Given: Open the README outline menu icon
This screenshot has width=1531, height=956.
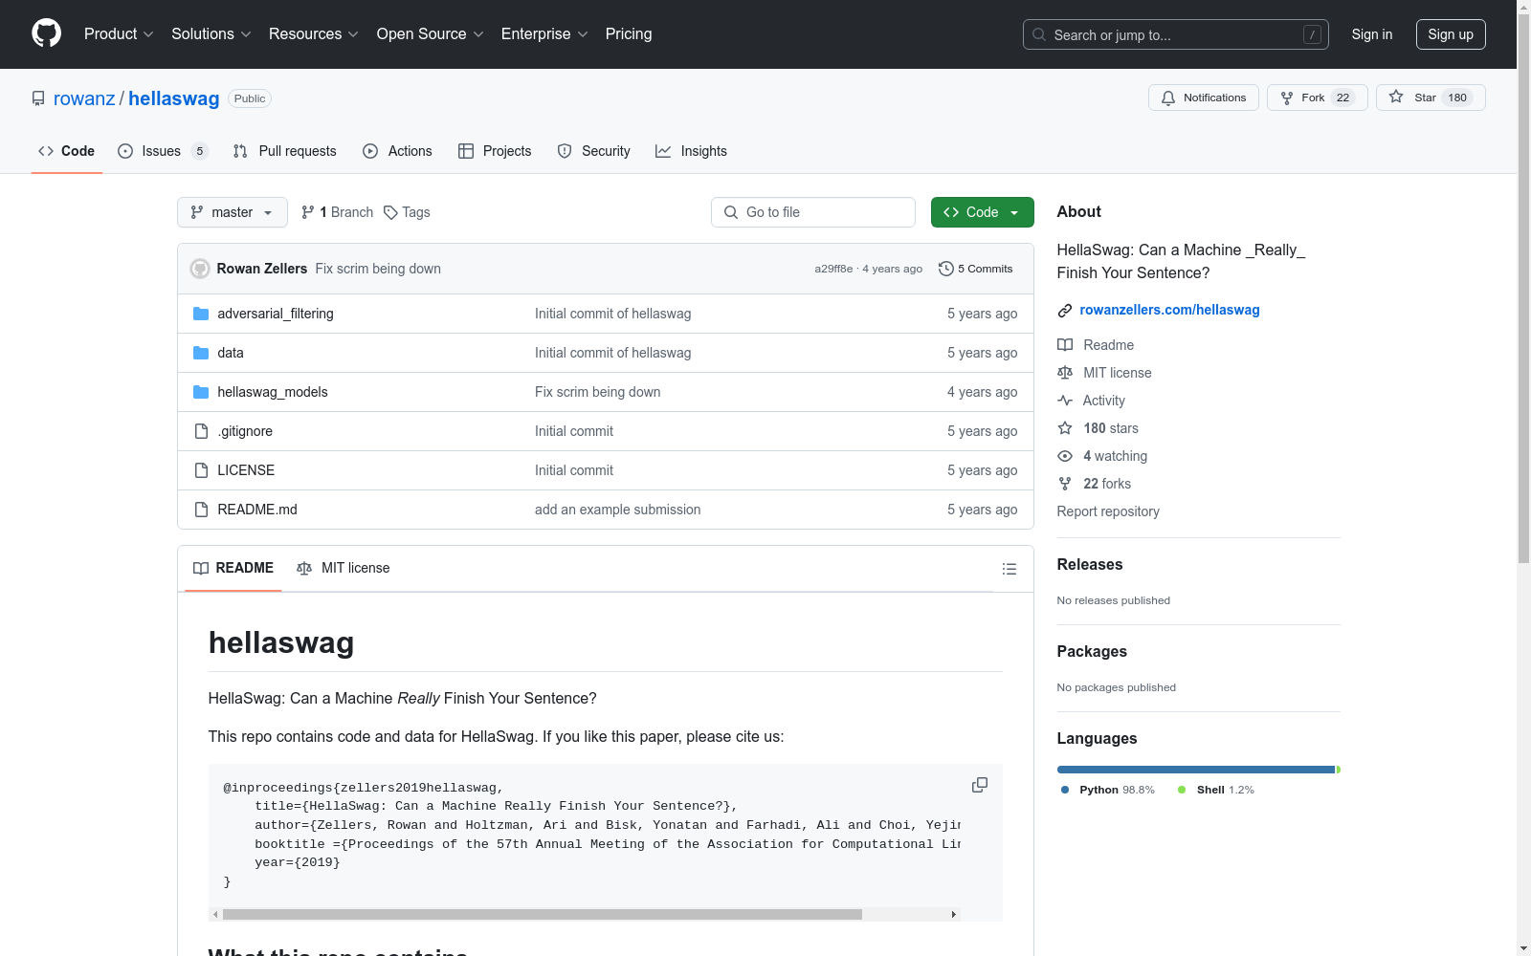Looking at the screenshot, I should coord(1010,569).
